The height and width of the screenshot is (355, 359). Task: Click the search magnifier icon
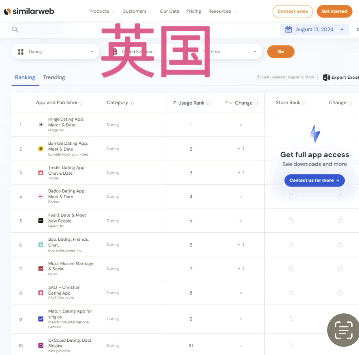[15, 29]
